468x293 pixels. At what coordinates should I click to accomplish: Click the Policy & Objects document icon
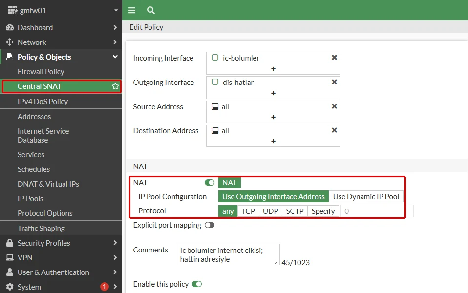pos(10,57)
